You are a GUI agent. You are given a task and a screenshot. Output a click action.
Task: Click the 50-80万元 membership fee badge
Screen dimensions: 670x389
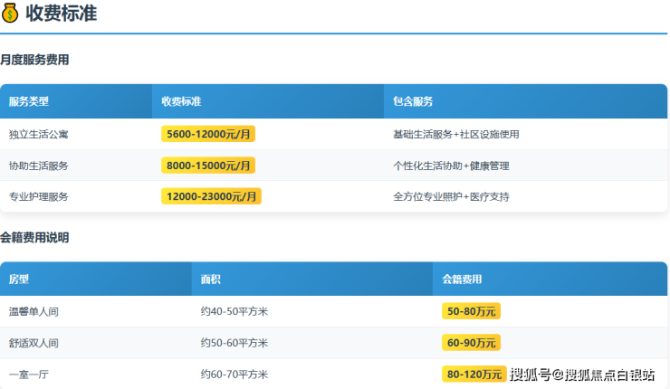(x=471, y=311)
